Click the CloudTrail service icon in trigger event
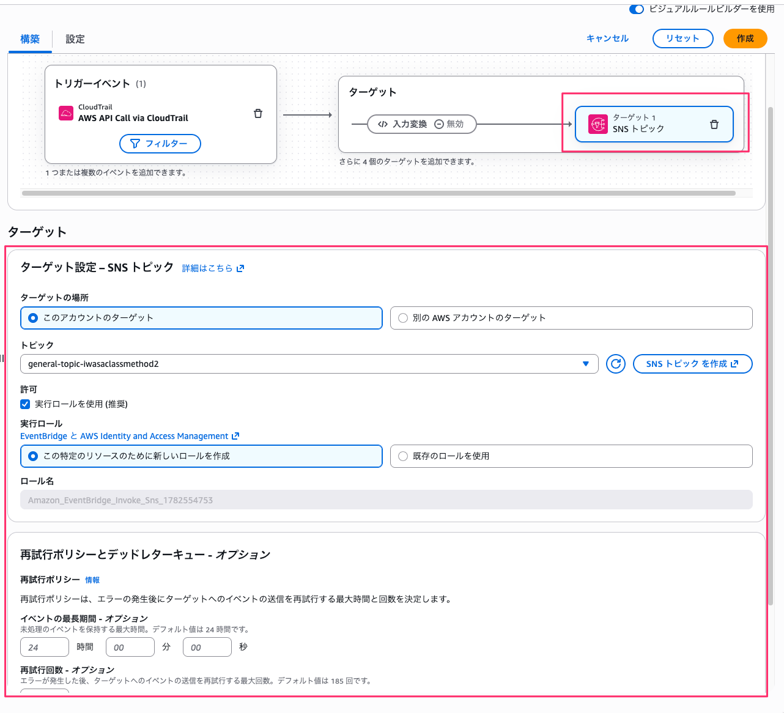Image resolution: width=784 pixels, height=713 pixels. click(67, 113)
